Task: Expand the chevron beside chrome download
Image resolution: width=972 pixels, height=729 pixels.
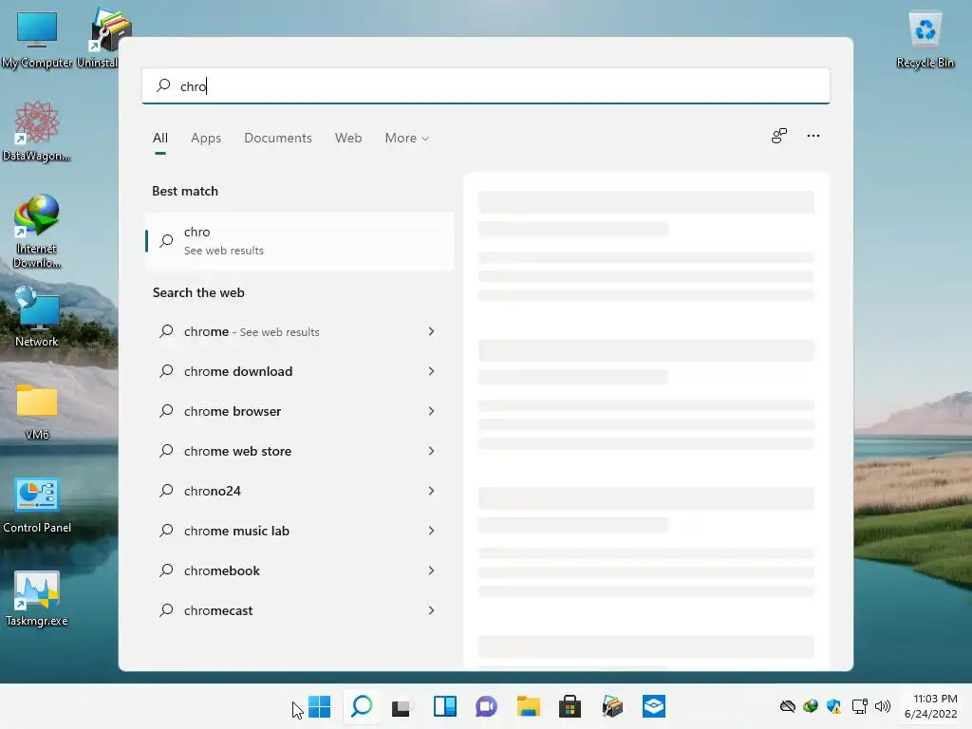Action: (x=432, y=371)
